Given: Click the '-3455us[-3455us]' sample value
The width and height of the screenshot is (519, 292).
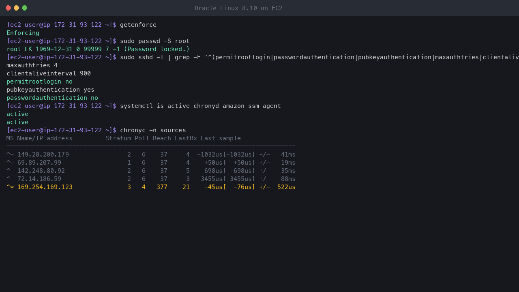Looking at the screenshot, I should 226,179.
